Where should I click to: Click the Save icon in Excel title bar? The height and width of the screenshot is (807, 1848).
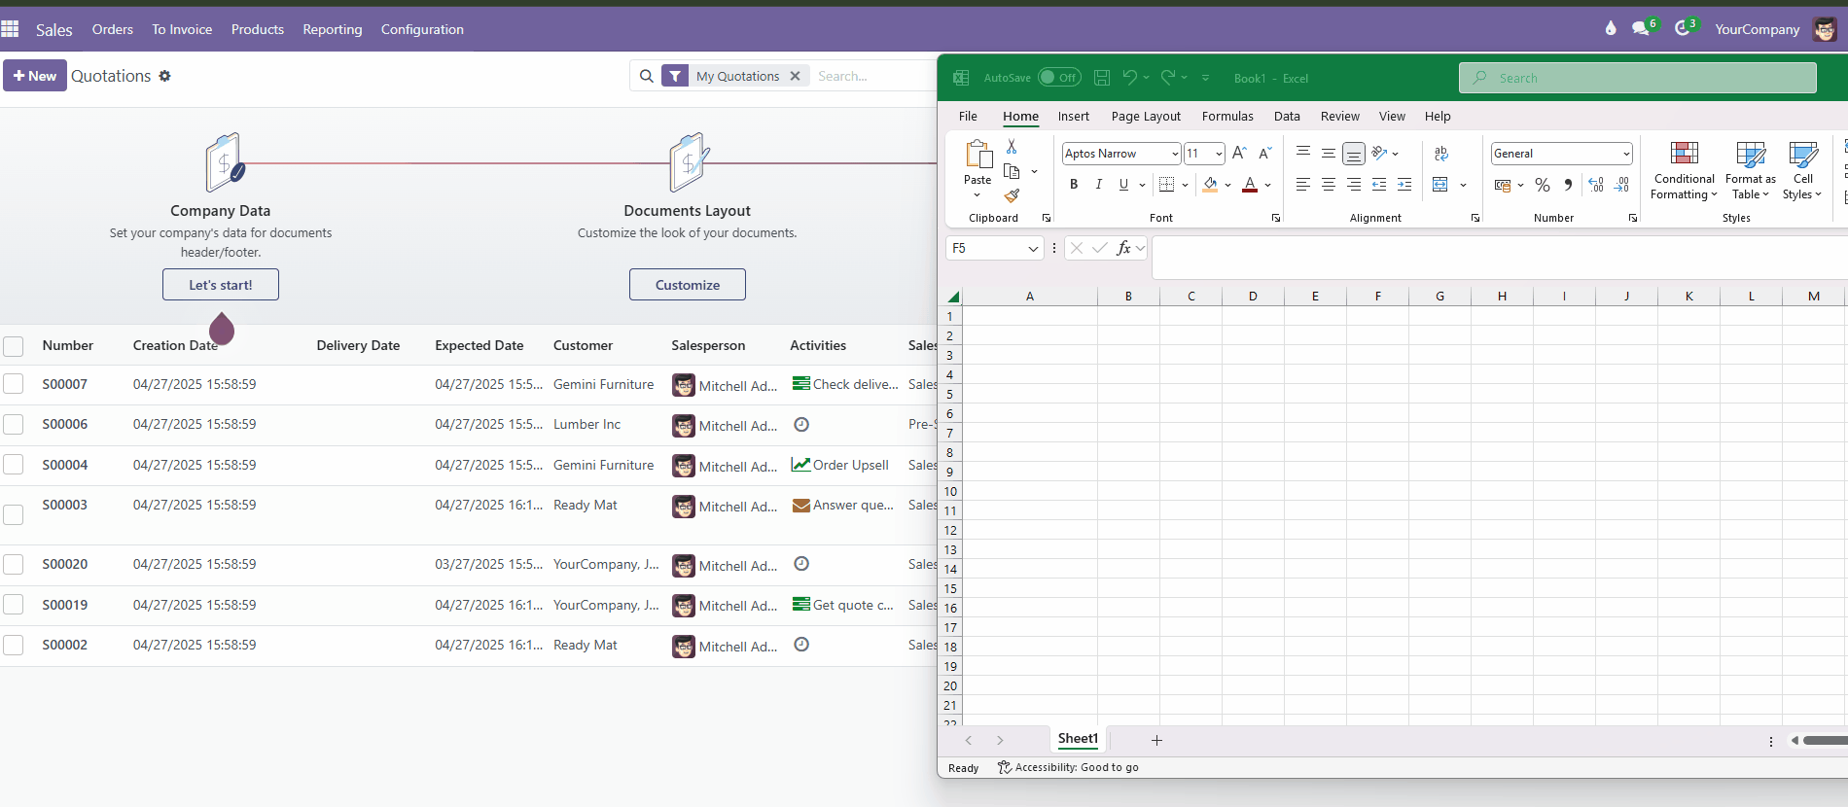pyautogui.click(x=1102, y=78)
